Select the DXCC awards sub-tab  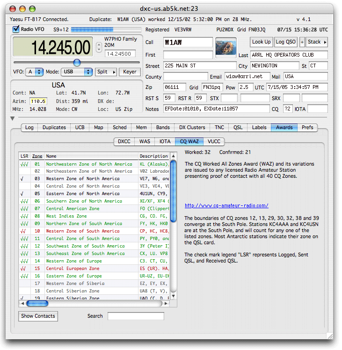coord(124,141)
